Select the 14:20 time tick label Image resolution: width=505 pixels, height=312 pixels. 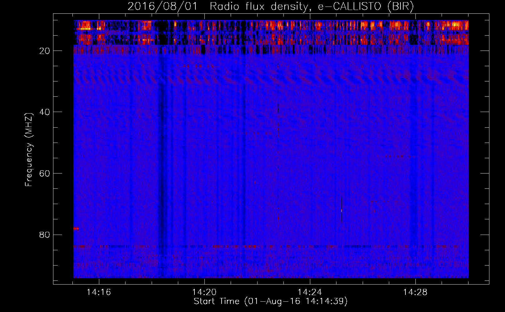tap(204, 292)
